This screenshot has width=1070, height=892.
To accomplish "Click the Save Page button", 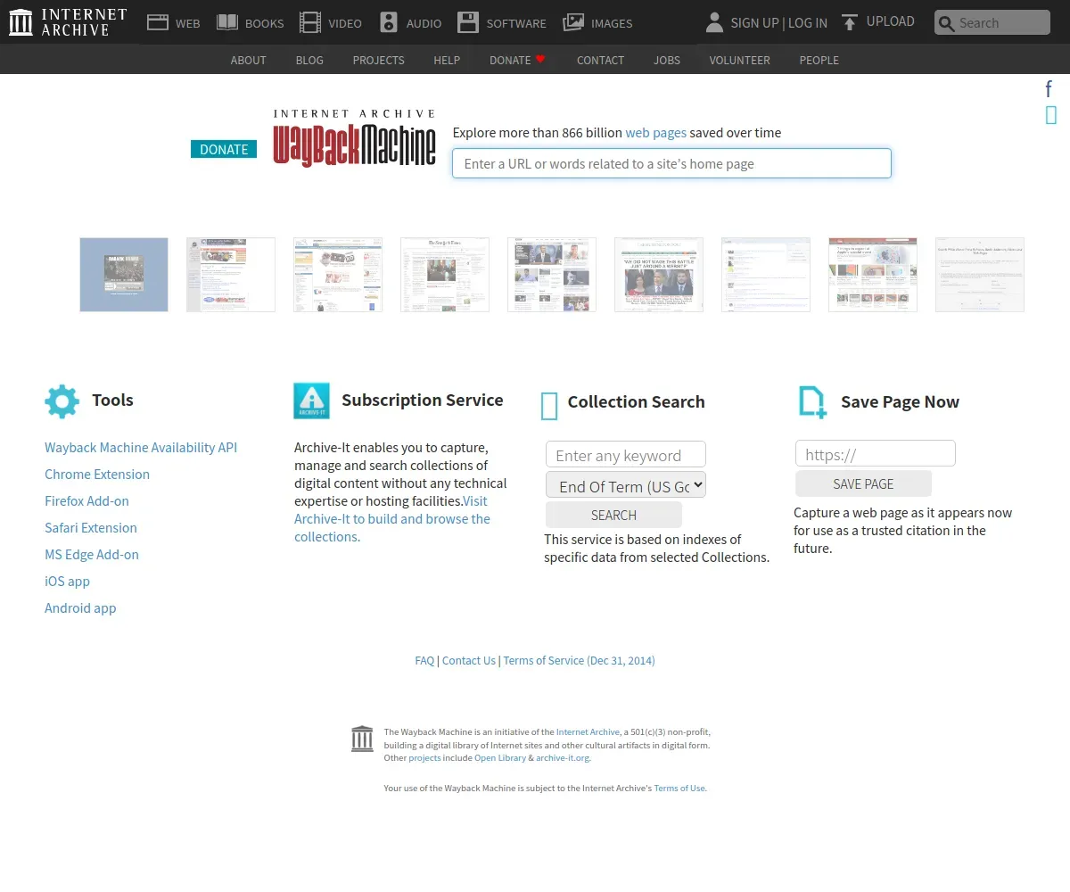I will pos(863,483).
